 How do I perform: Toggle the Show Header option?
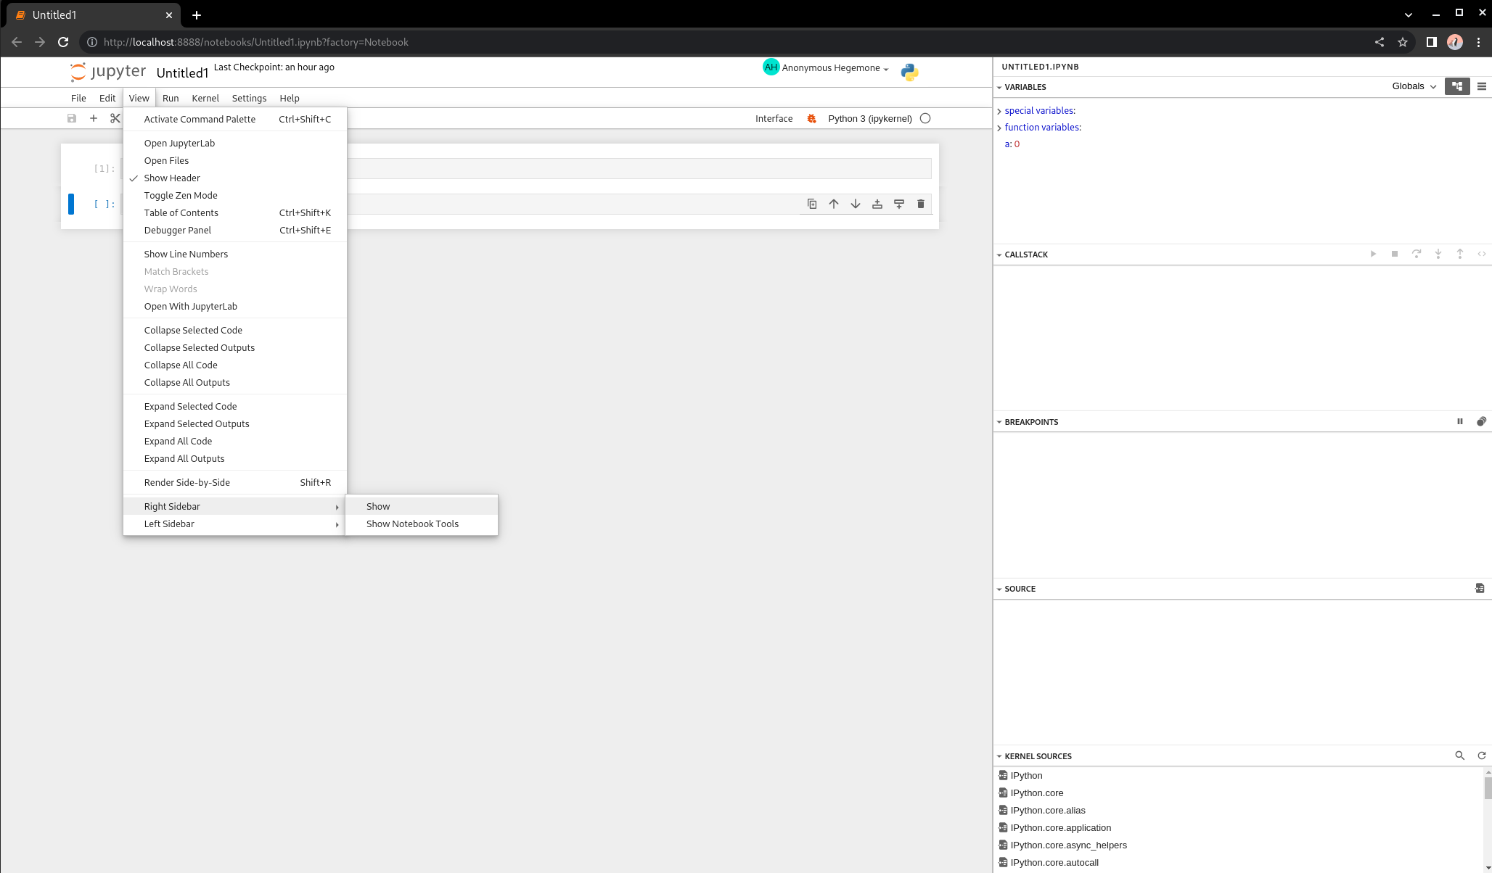pyautogui.click(x=172, y=178)
